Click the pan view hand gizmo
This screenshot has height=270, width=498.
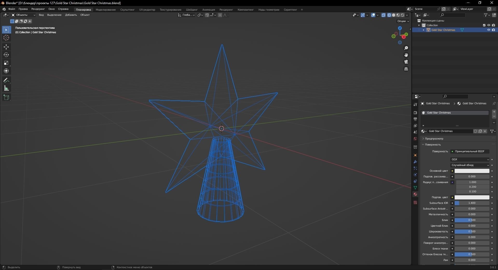(406, 55)
